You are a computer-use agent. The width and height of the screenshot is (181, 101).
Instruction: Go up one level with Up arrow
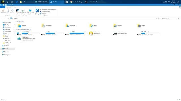(9, 18)
